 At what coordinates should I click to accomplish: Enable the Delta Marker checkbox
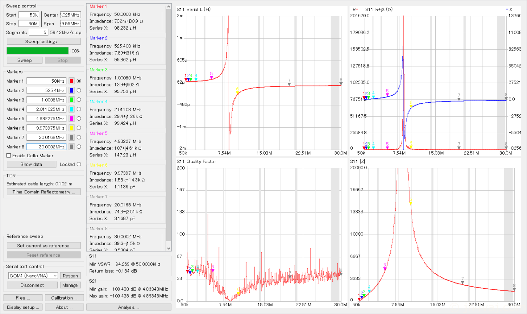pyautogui.click(x=9, y=155)
